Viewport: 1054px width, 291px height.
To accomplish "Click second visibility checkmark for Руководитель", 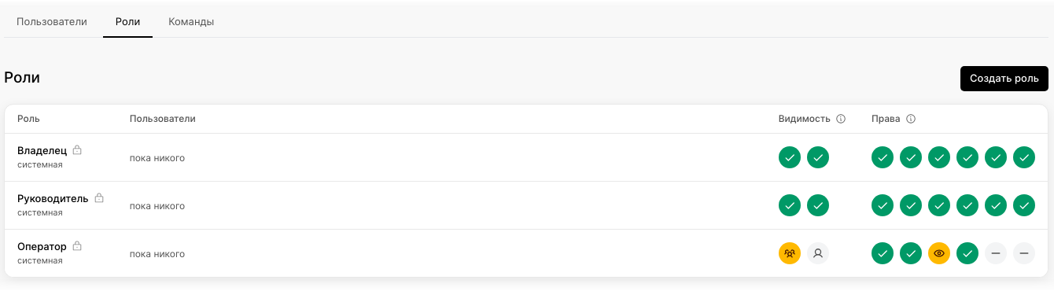I will (x=818, y=205).
